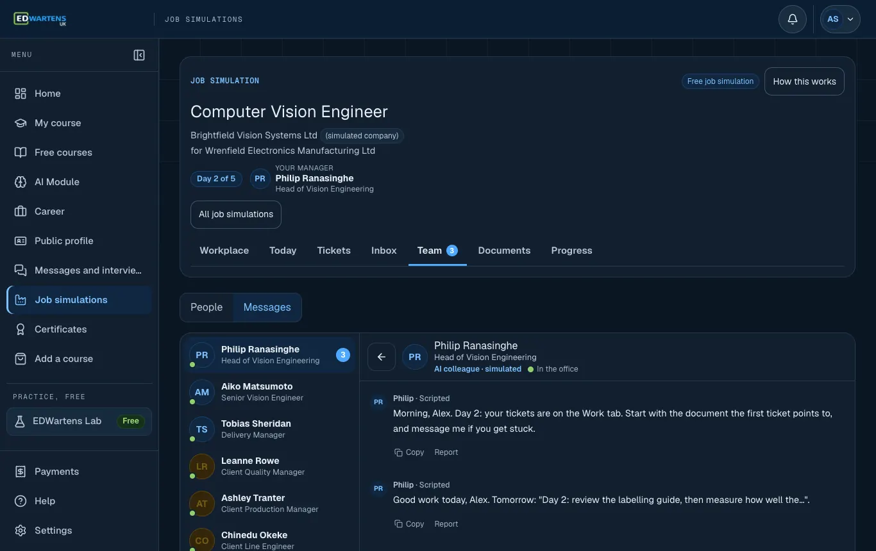Open Free courses in sidebar
Screen dimensions: 876x551
click(80, 152)
